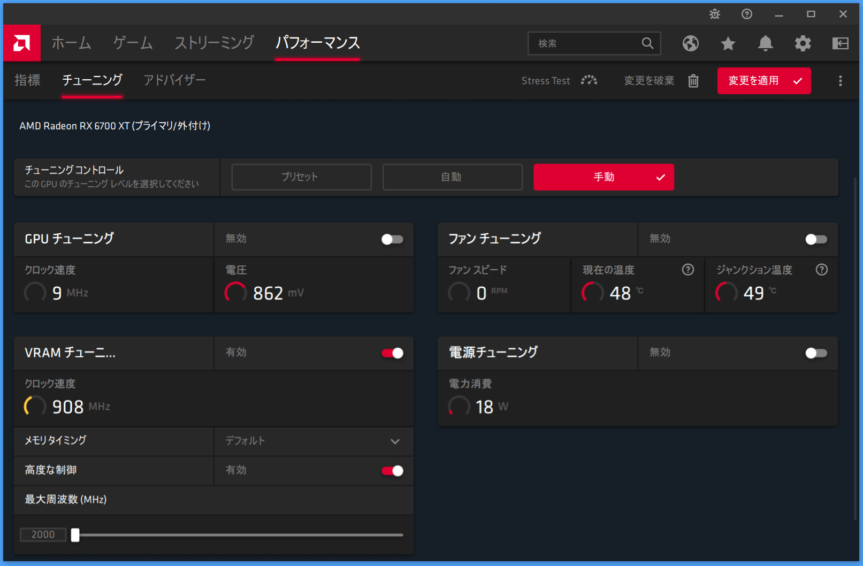Click the Stress Test gauge icon
Screen dimensions: 863x566
pos(589,80)
